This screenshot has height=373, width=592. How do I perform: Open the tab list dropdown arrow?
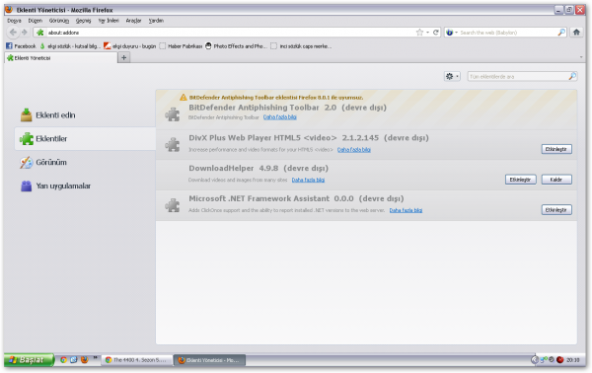[x=581, y=57]
